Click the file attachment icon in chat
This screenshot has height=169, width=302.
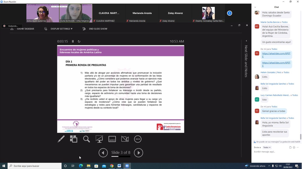(290, 147)
